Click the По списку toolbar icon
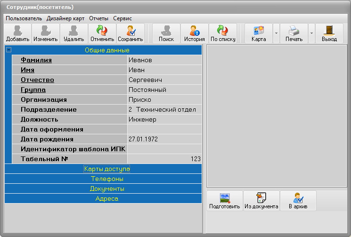The height and width of the screenshot is (237, 351). click(x=223, y=33)
